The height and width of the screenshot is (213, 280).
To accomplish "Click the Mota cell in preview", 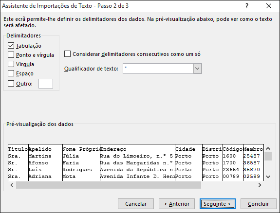I will pos(69,176).
